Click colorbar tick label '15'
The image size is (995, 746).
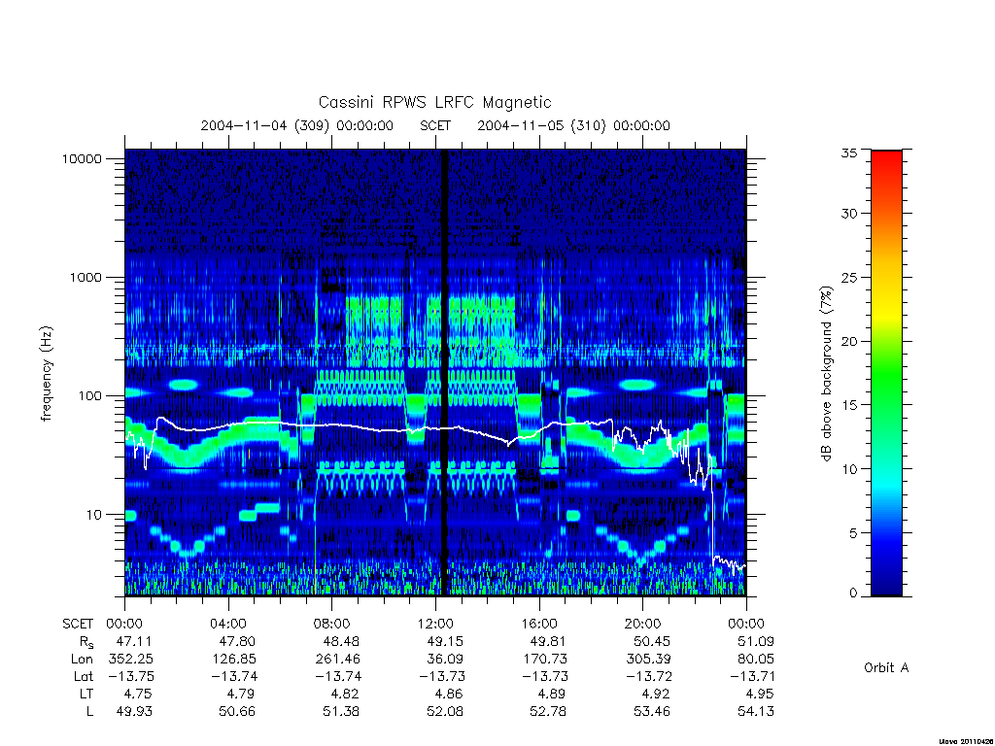pos(849,405)
